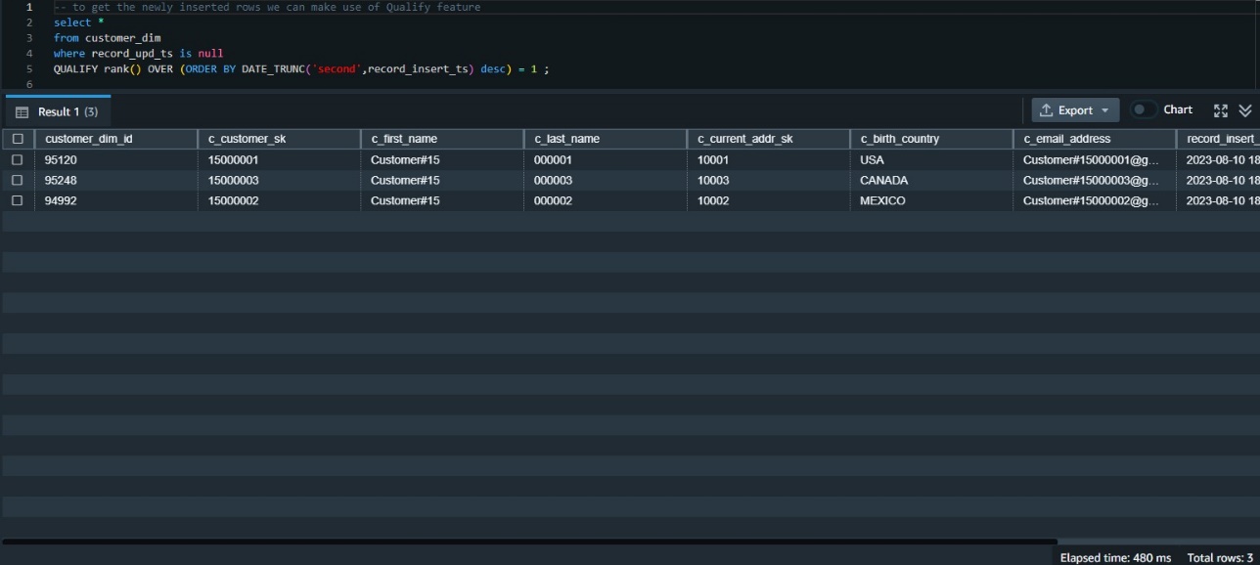The image size is (1260, 565).
Task: Click the record_insert column header
Action: click(1219, 139)
